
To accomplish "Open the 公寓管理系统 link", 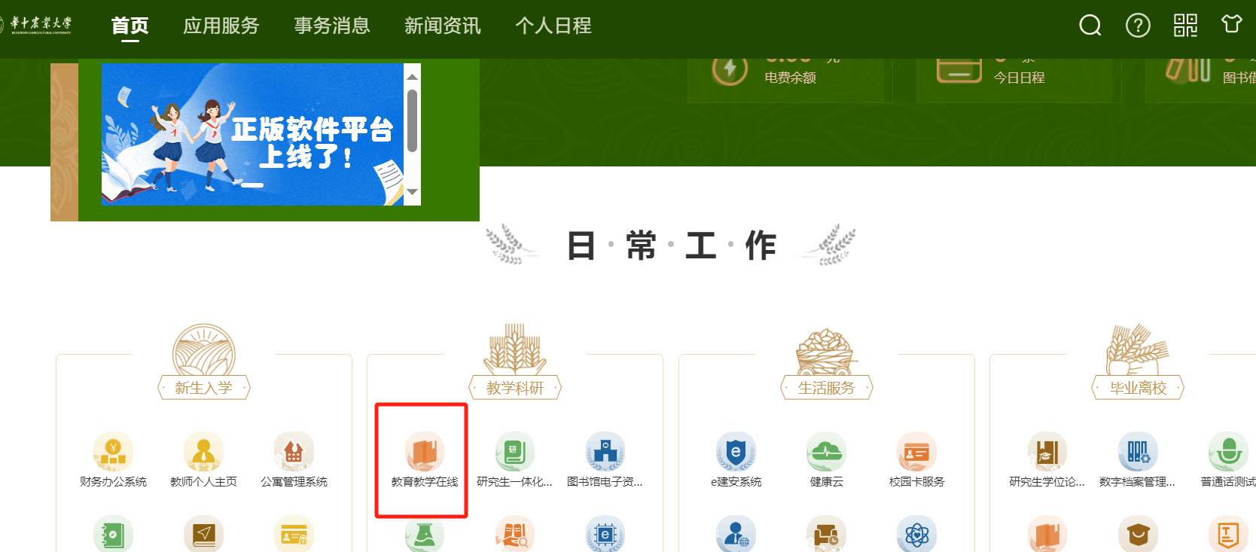I will tap(294, 482).
